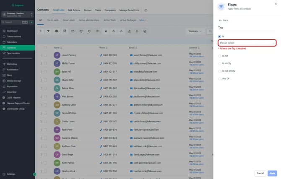The image size is (281, 179).
Task: Open the filter funnel icon in toolbar
Action: [48, 31]
